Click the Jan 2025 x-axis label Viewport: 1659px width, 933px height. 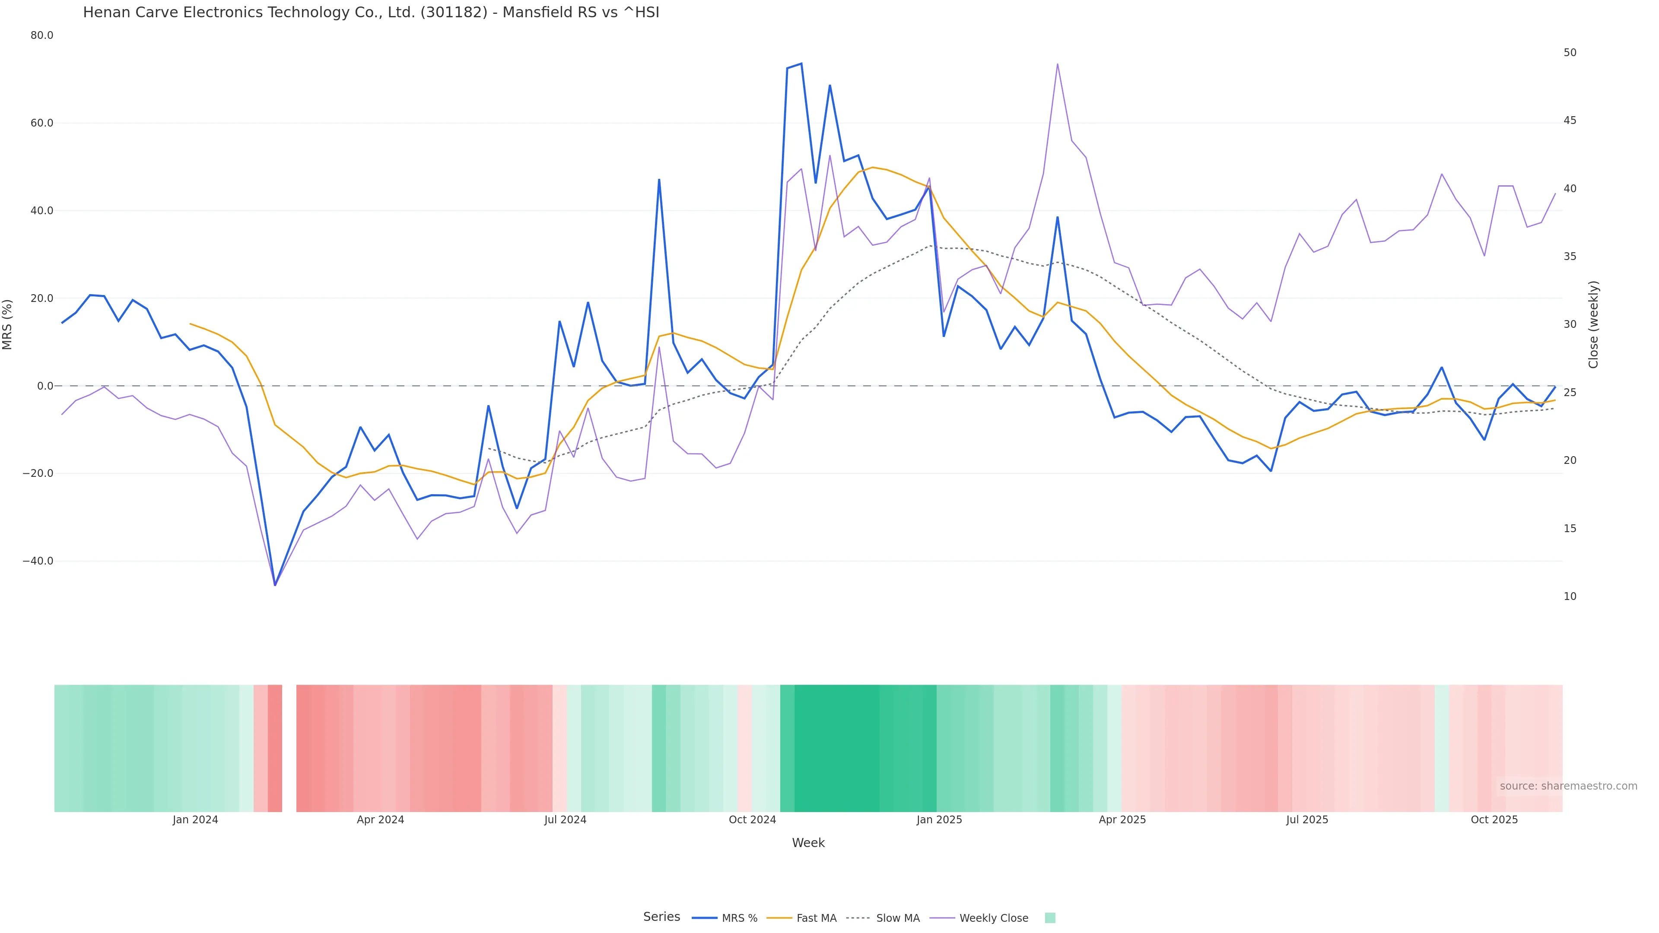939,820
